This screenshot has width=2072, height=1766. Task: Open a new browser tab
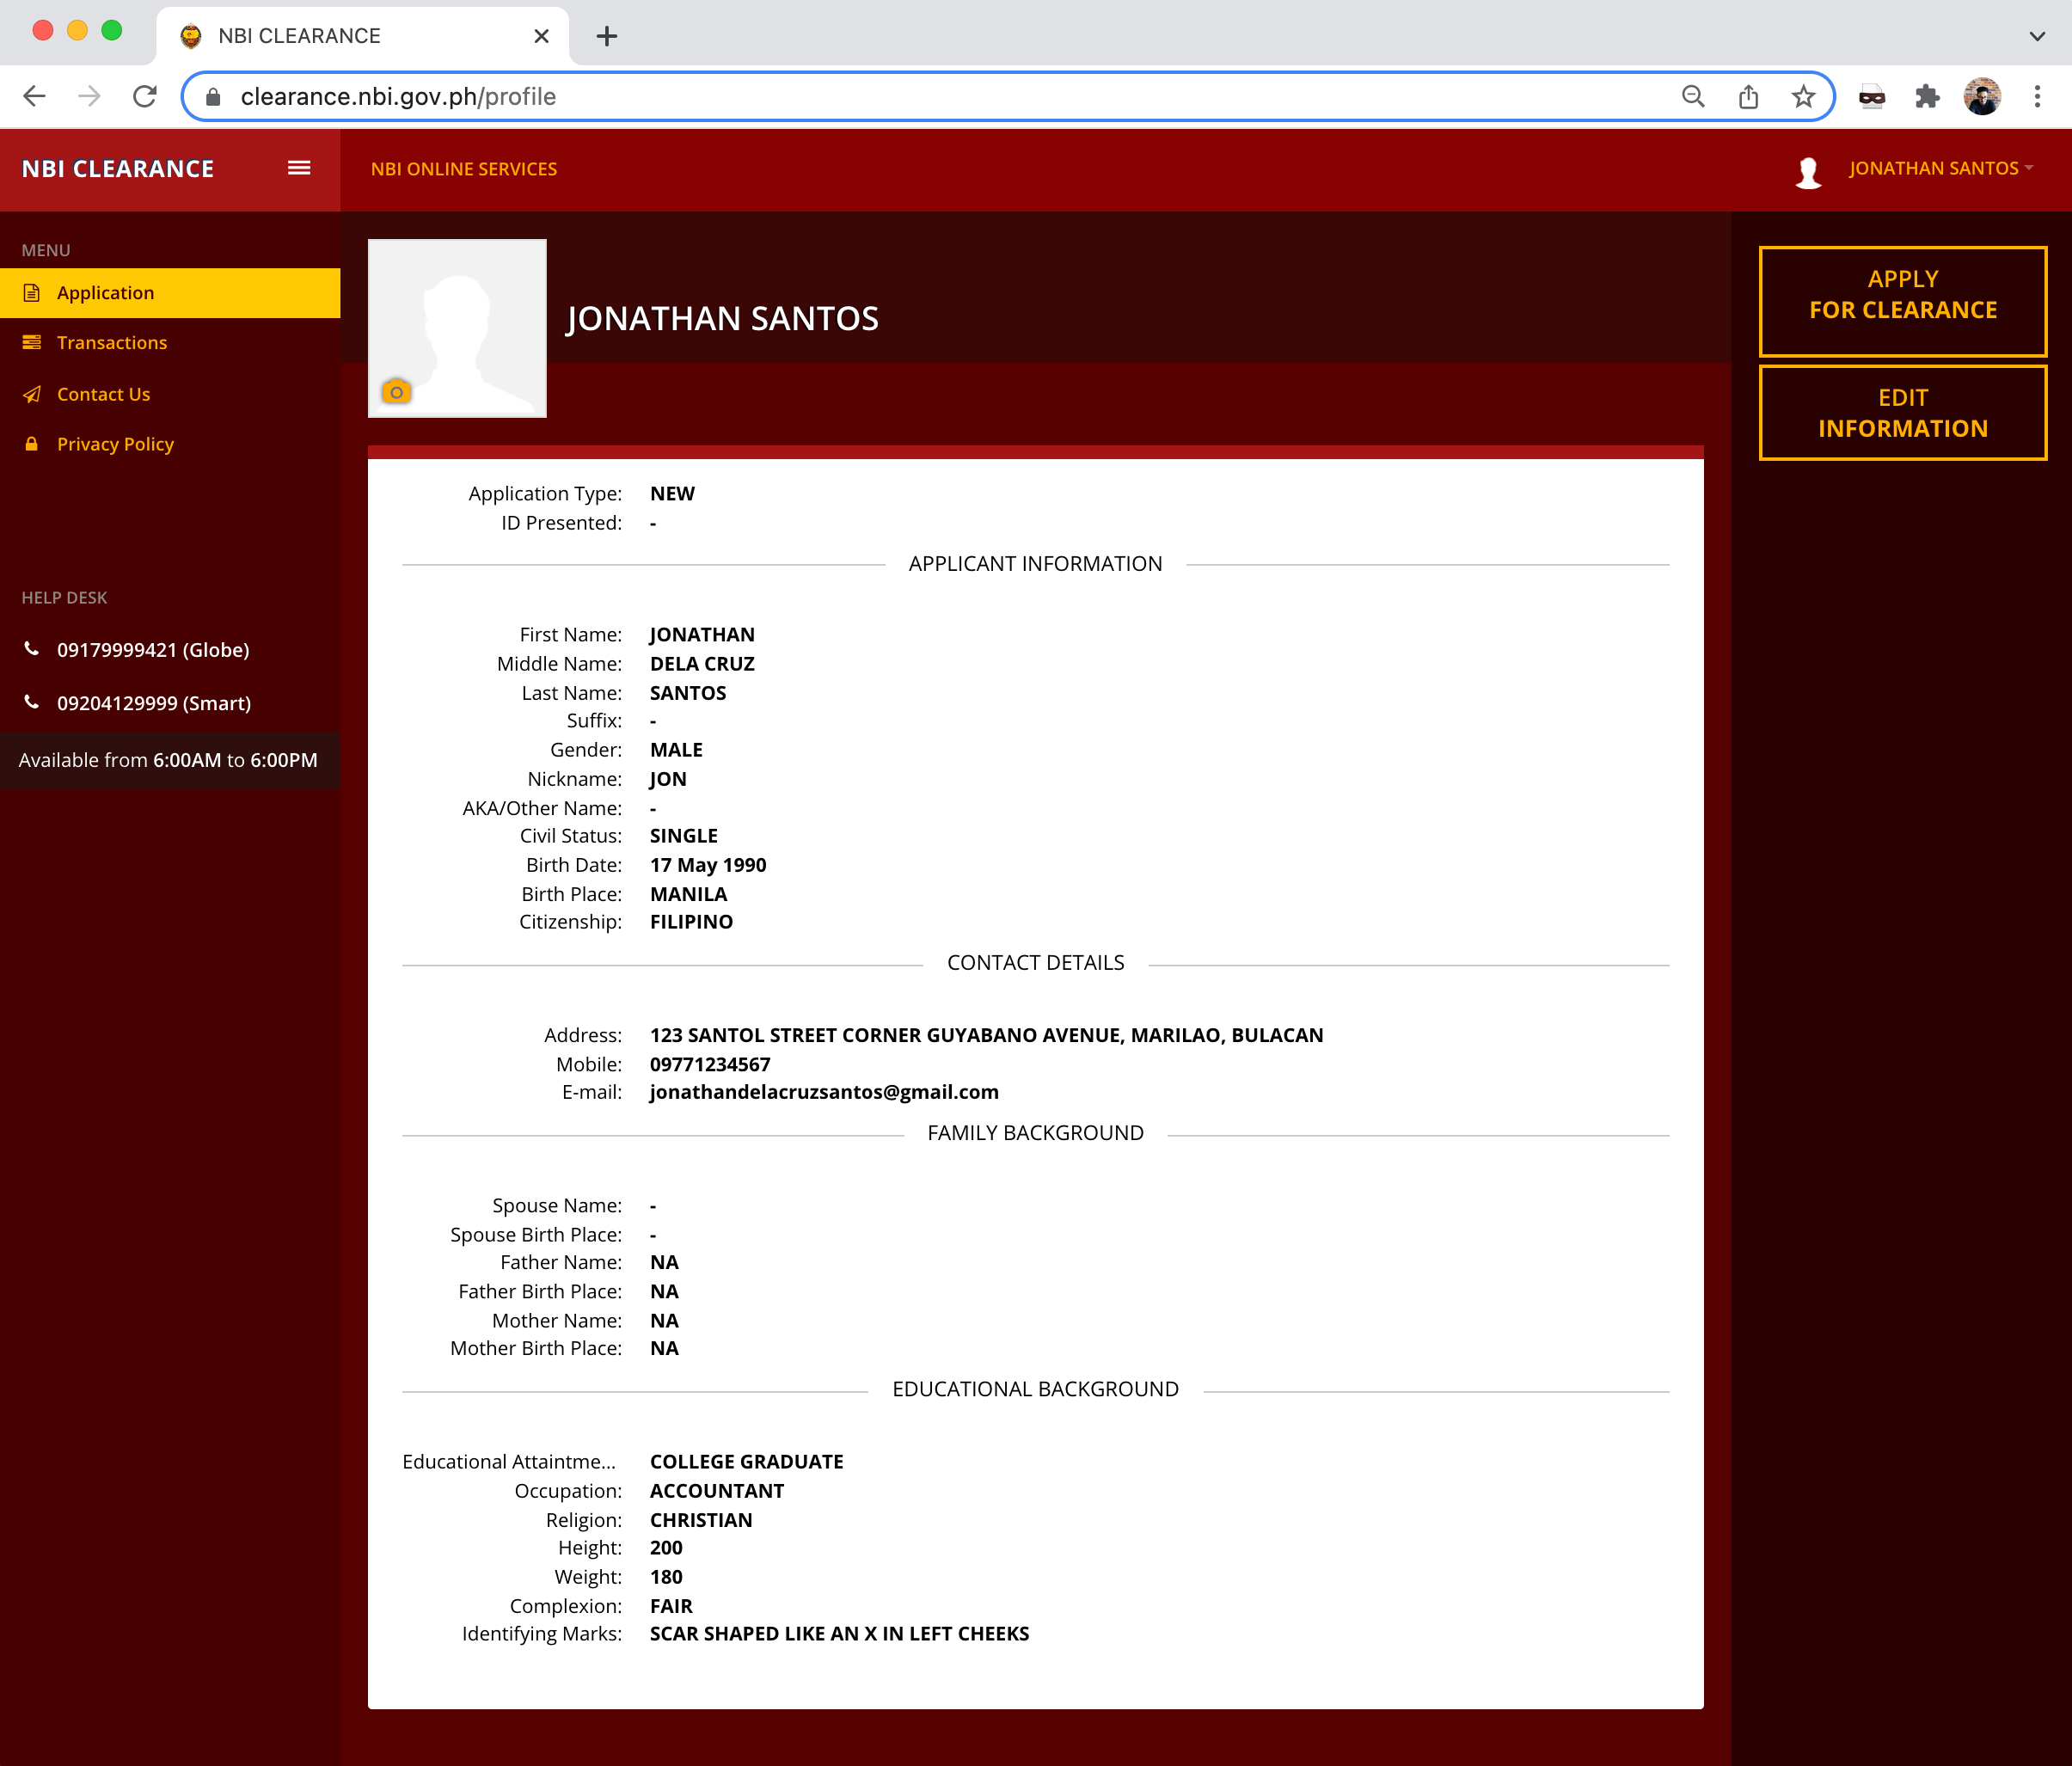click(x=606, y=36)
